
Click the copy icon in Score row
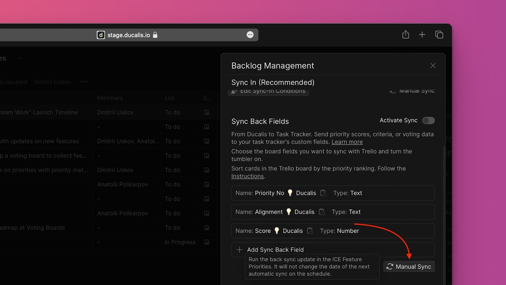click(310, 231)
